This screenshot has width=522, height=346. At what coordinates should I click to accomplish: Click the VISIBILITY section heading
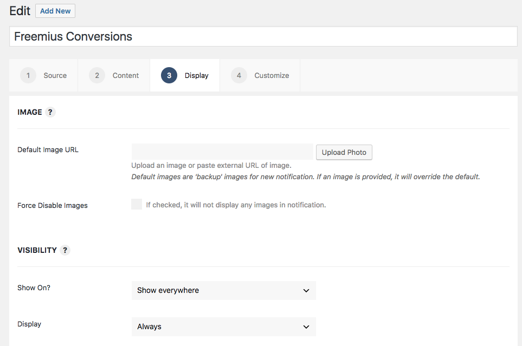point(37,250)
